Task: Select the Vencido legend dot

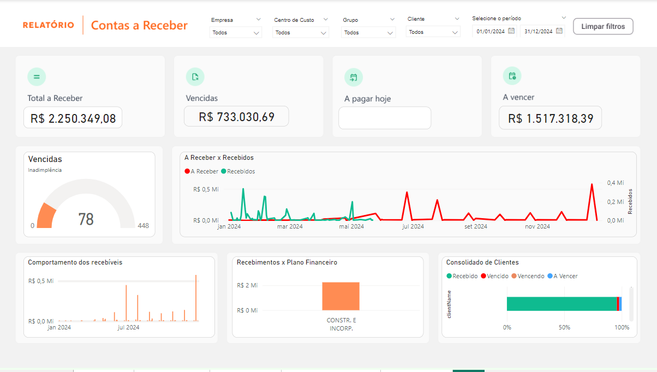Action: pos(483,276)
